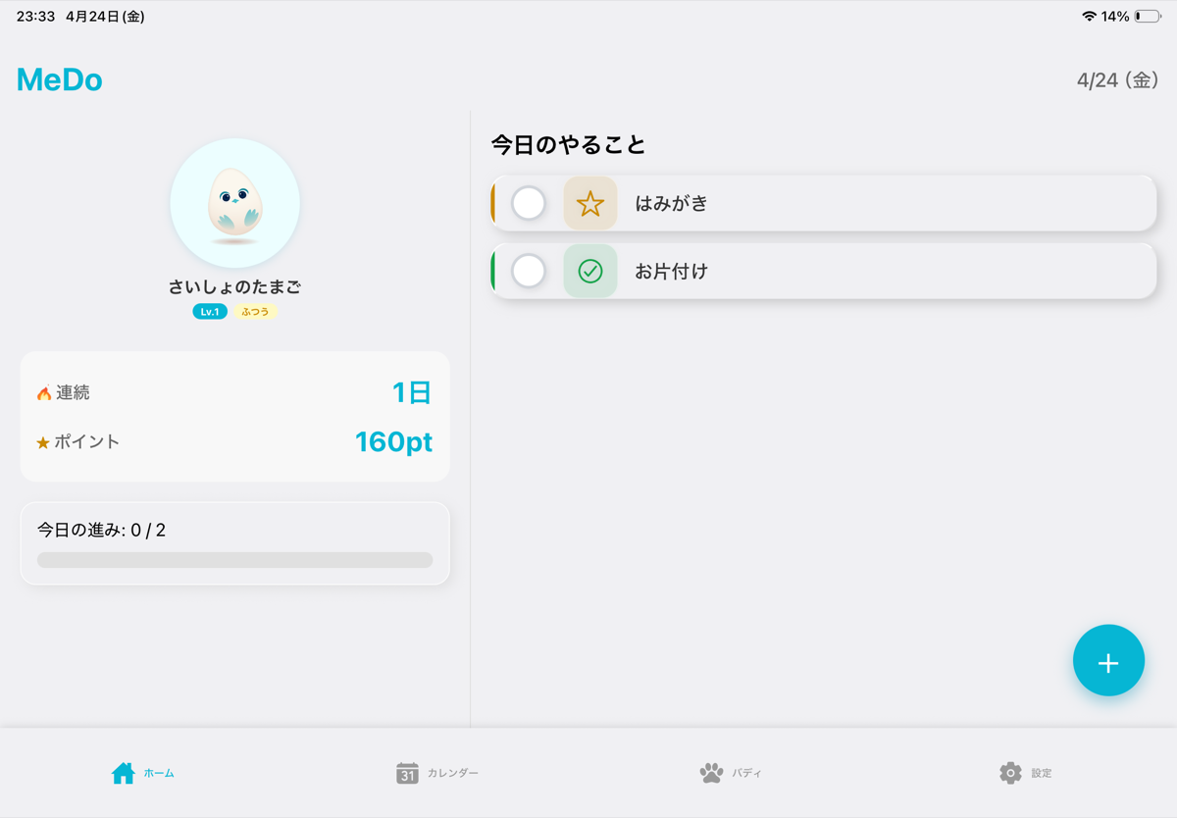Image resolution: width=1177 pixels, height=818 pixels.
Task: Tap the star icon next to ポイント
Action: 42,442
